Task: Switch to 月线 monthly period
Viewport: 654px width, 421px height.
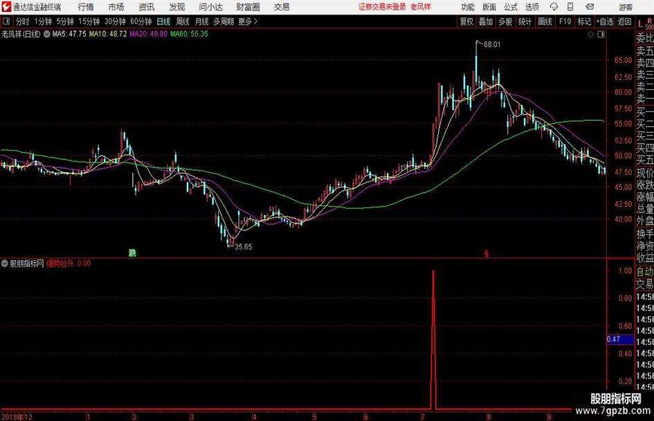Action: click(201, 21)
